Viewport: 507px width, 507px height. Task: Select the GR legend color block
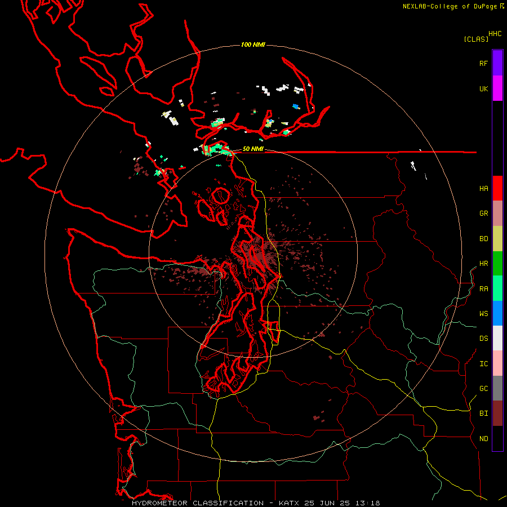[497, 214]
